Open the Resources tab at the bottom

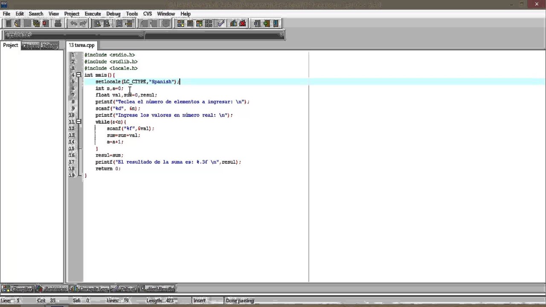[52, 289]
